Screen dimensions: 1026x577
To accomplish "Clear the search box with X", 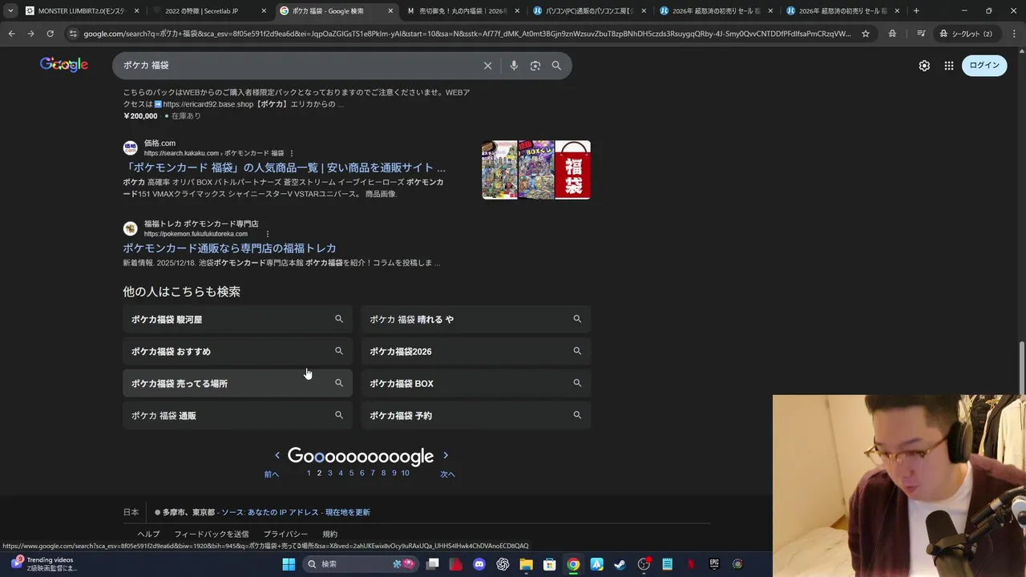I will click(487, 66).
